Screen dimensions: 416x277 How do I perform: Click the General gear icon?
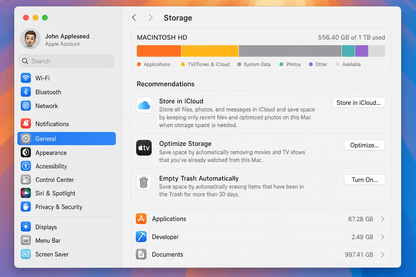pyautogui.click(x=26, y=138)
